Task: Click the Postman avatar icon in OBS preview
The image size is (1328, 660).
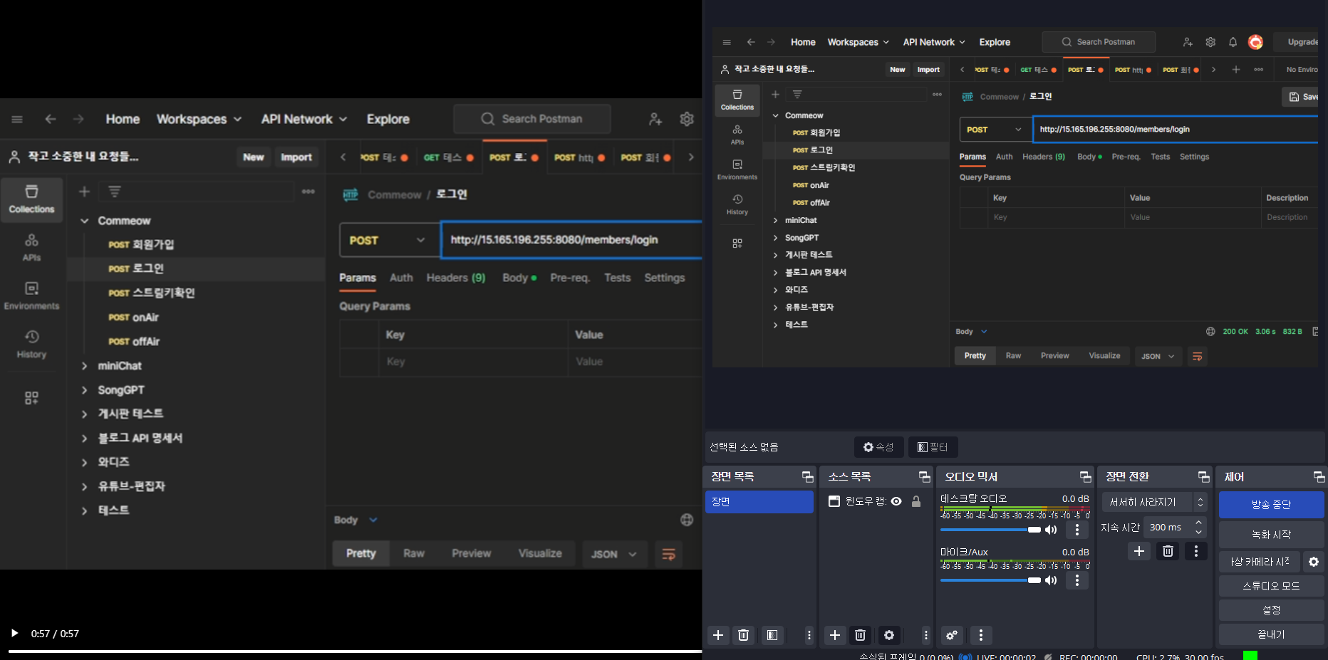Action: tap(1255, 42)
